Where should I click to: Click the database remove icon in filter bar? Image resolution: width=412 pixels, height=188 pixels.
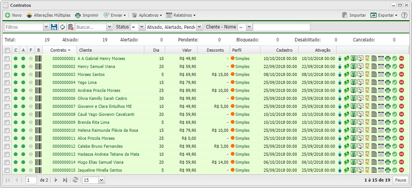point(70,27)
